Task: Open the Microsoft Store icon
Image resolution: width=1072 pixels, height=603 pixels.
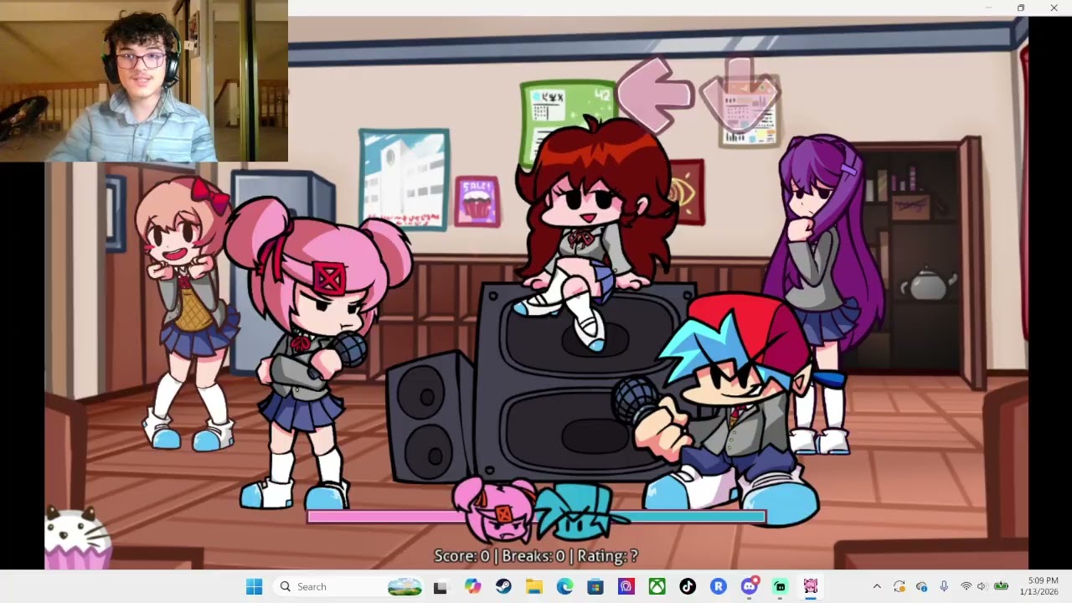Action: [x=595, y=587]
